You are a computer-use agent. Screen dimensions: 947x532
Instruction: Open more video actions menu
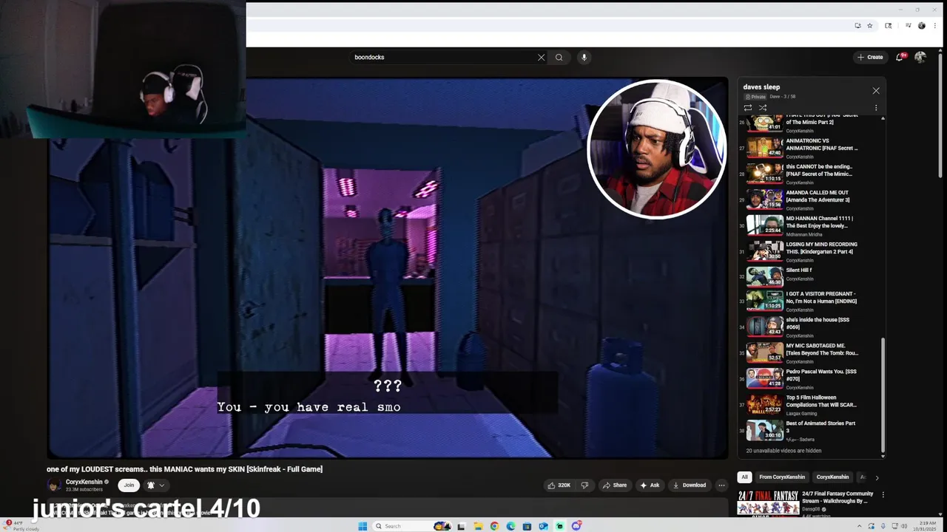coord(721,485)
